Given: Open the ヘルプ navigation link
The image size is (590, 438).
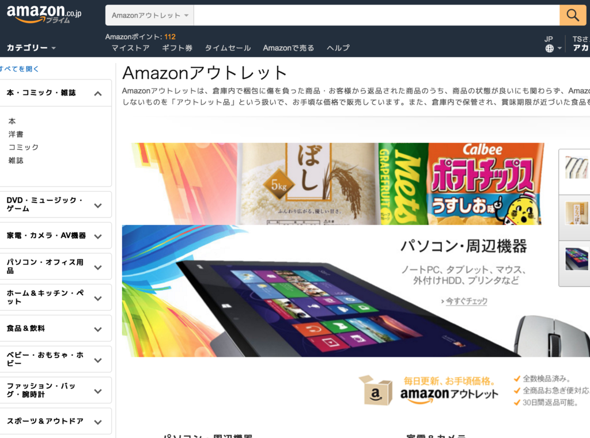Looking at the screenshot, I should [338, 48].
